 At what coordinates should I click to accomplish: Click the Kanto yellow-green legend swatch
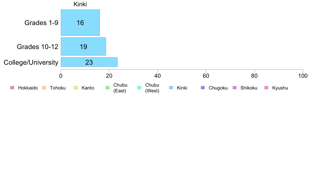76,88
